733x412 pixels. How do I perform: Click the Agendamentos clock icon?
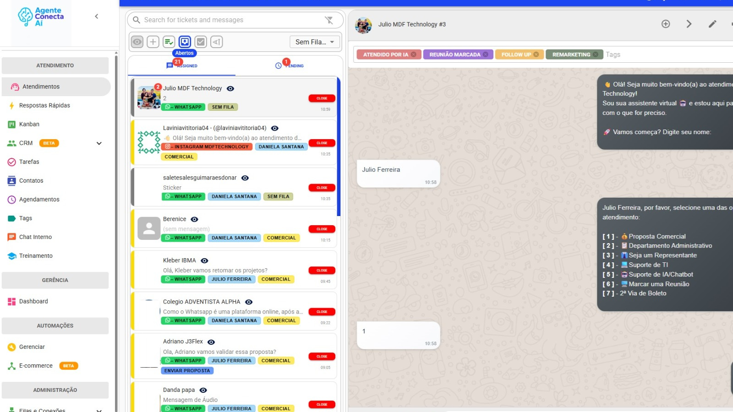click(x=12, y=200)
